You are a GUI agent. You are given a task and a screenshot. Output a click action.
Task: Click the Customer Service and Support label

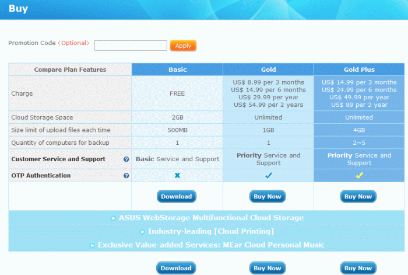coord(58,159)
